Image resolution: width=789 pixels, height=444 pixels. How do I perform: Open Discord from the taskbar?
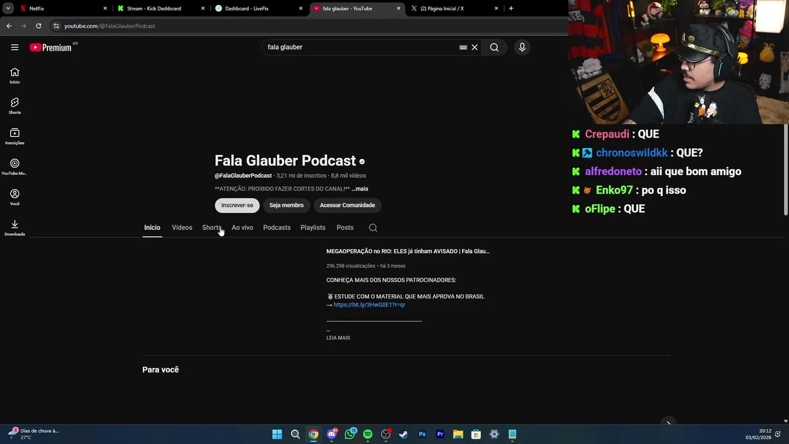click(332, 434)
